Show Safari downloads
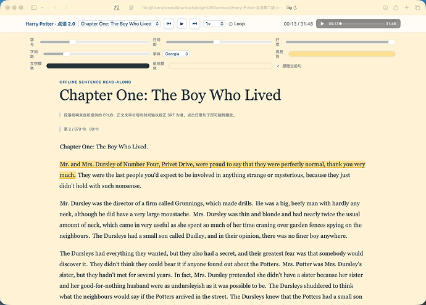This screenshot has width=426, height=305. pyautogui.click(x=385, y=7)
